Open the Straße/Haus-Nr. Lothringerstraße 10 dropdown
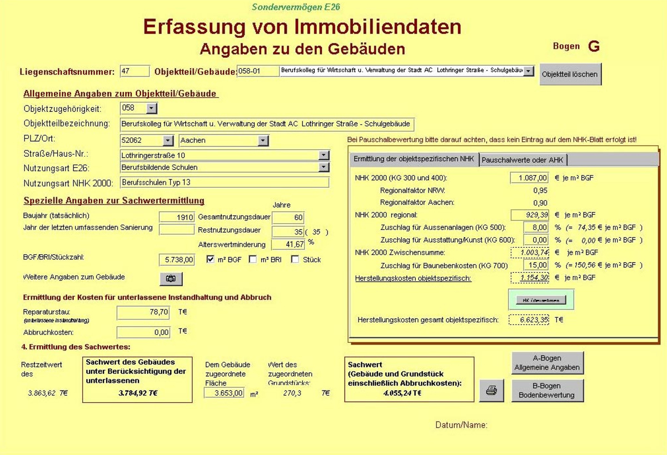This screenshot has height=455, width=667. [323, 156]
